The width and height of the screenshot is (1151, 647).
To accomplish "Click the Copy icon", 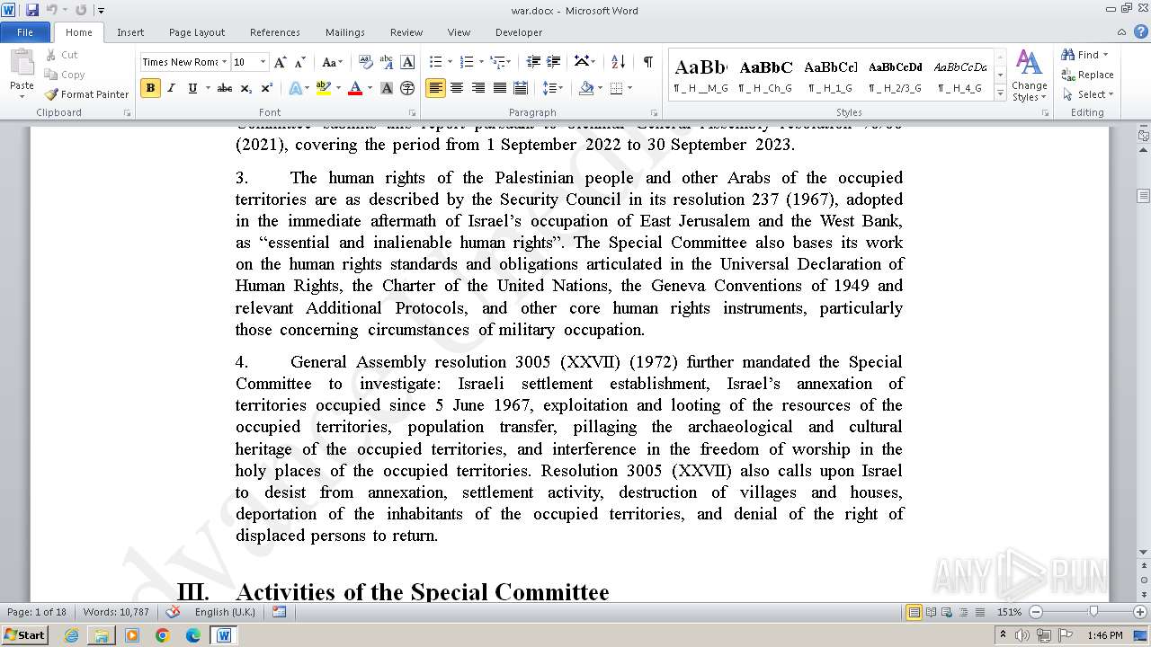I will (x=51, y=75).
